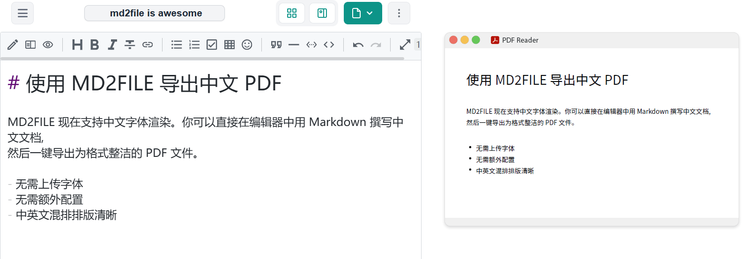The width and height of the screenshot is (748, 259).
Task: Click PDF bullet 无需额外配置
Action: click(x=495, y=160)
